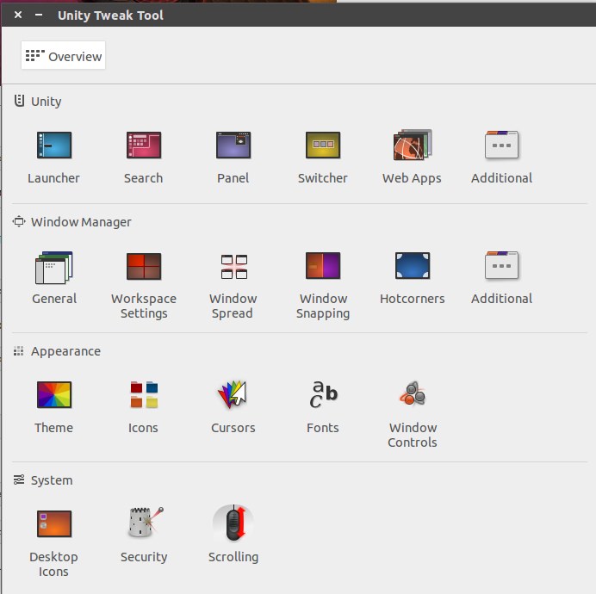The width and height of the screenshot is (596, 594).
Task: Open the Icons appearance settings
Action: click(144, 395)
